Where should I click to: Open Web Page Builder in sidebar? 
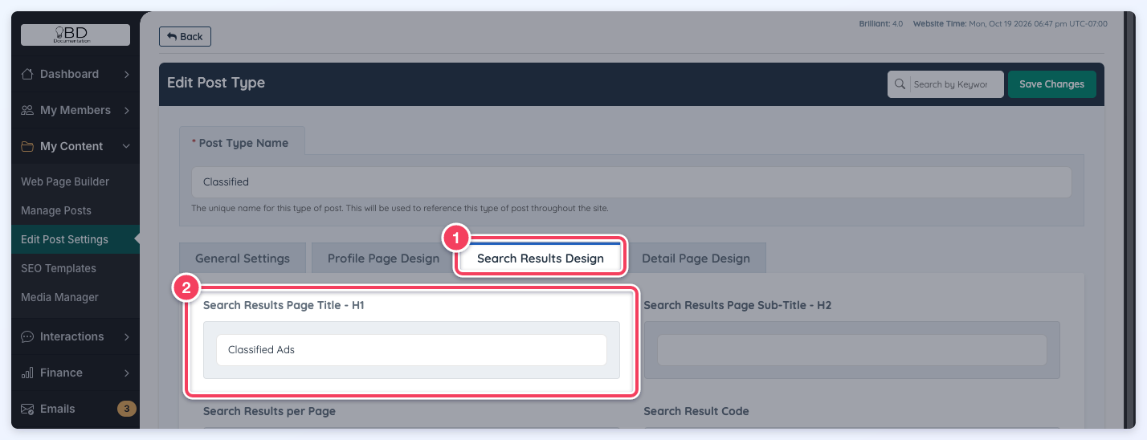coord(65,181)
